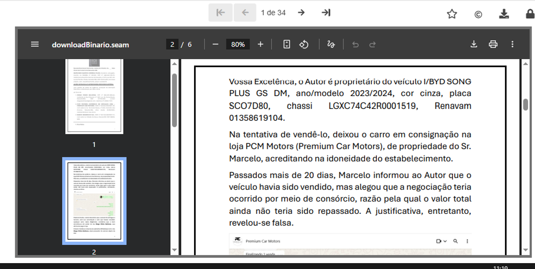Go to next document arrow

pos(301,13)
